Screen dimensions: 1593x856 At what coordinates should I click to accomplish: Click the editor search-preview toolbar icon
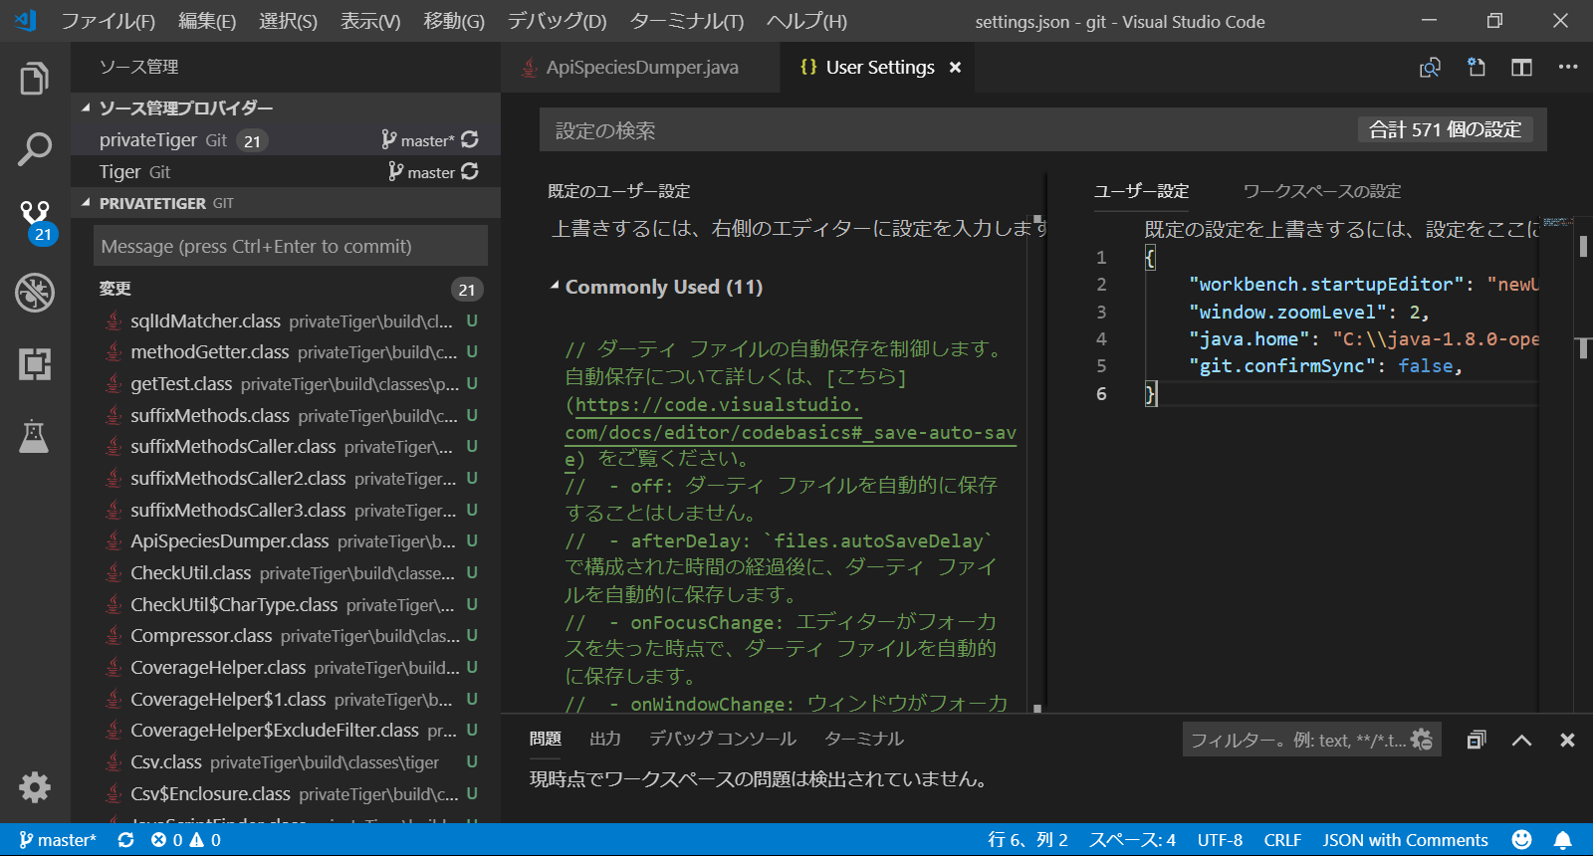click(1430, 67)
